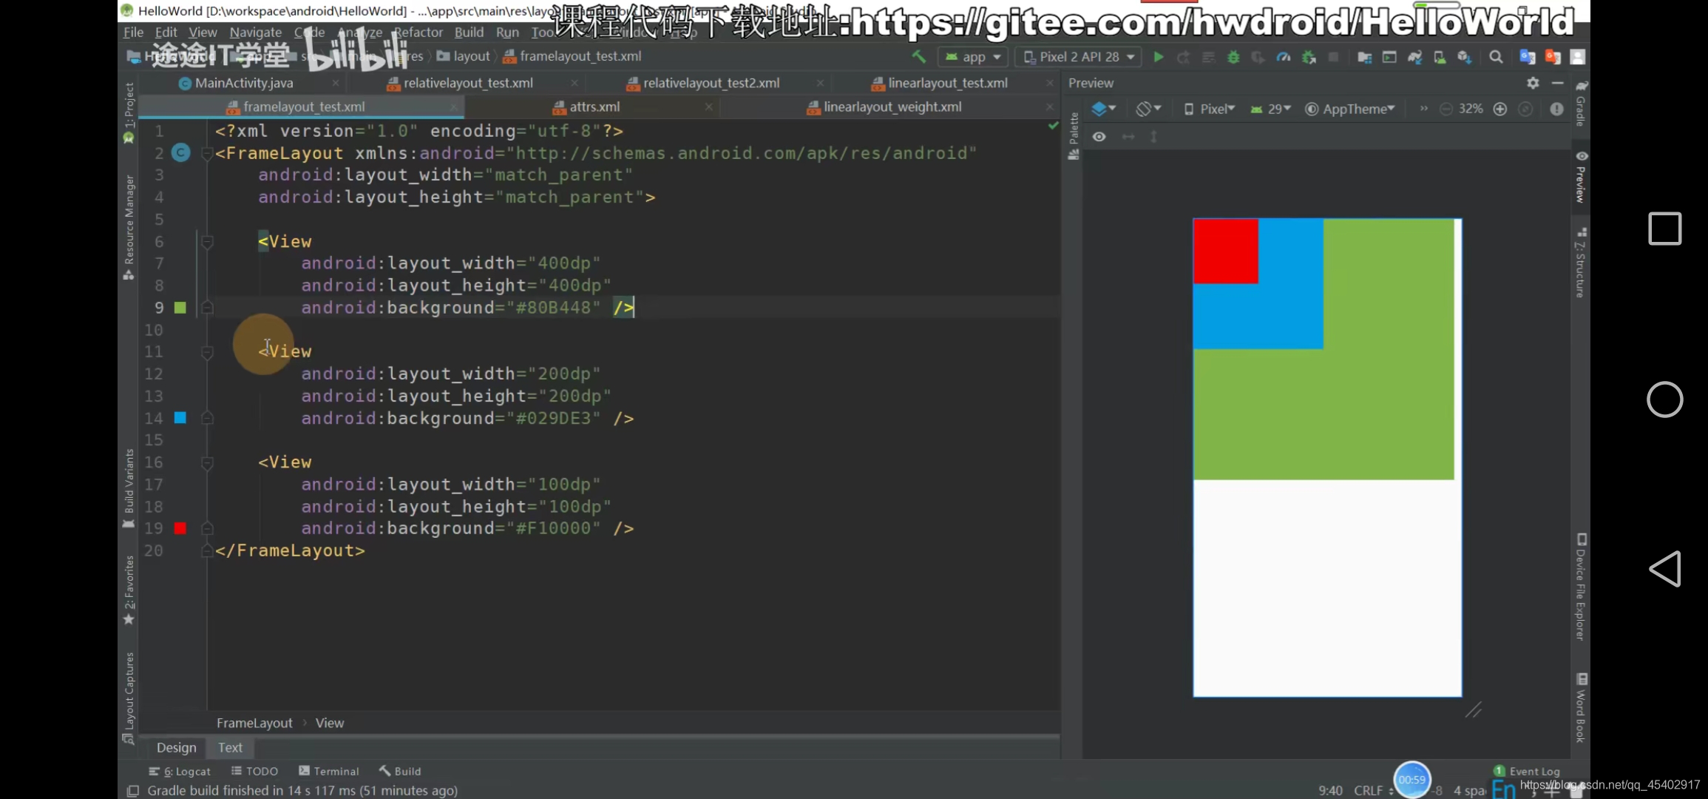Click Sync Project with Gradle icon

[x=1414, y=57]
